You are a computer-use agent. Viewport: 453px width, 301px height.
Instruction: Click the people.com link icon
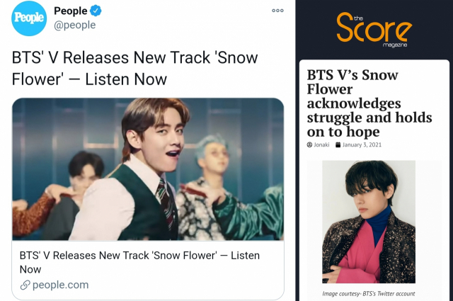click(x=25, y=285)
